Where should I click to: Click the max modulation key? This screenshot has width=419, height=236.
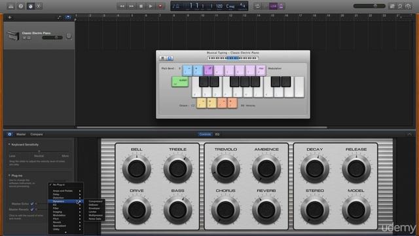261,70
